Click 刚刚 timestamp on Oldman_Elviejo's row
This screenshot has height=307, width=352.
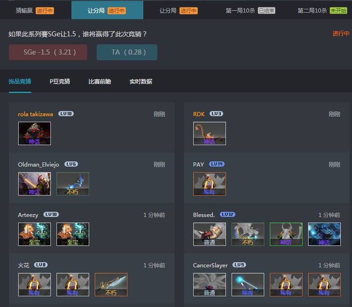pyautogui.click(x=159, y=165)
